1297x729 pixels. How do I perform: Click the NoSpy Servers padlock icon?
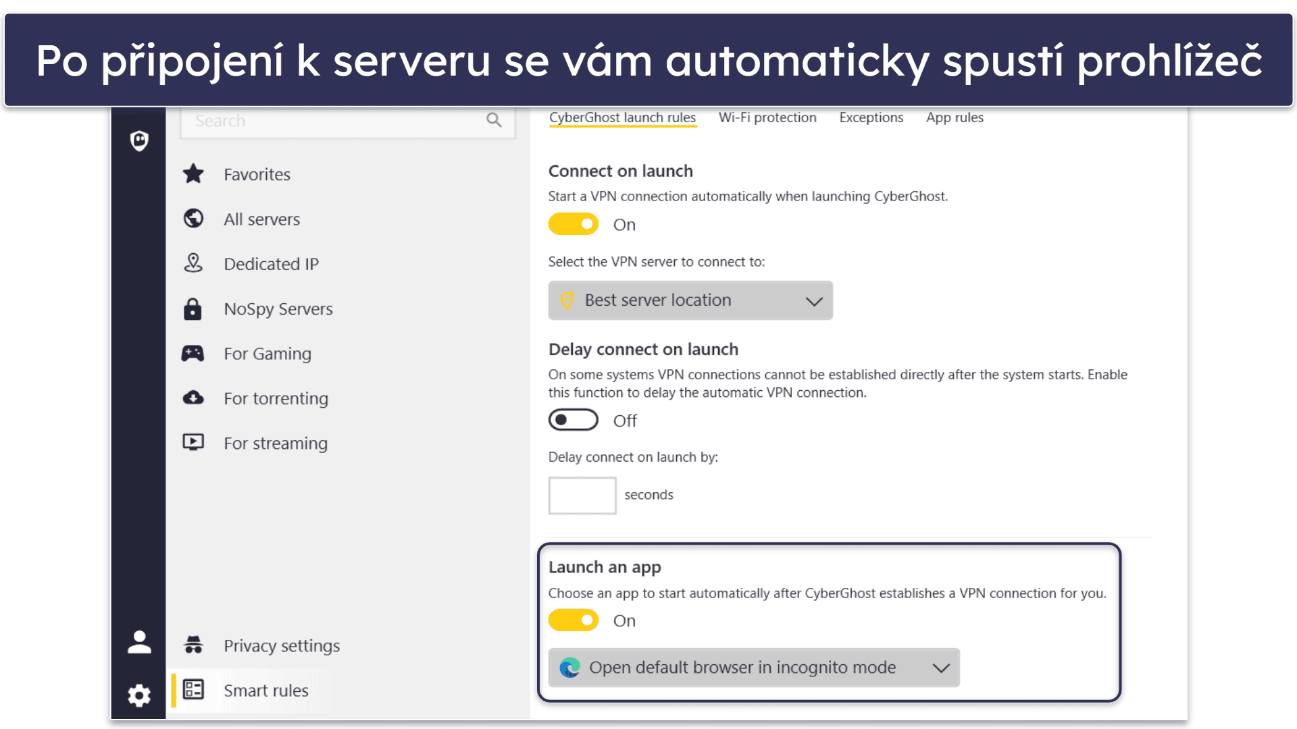(x=193, y=308)
